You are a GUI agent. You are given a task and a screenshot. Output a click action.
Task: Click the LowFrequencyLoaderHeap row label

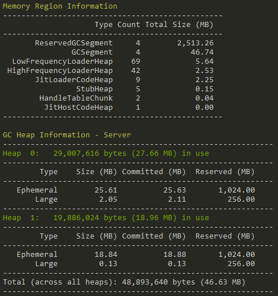(62, 61)
